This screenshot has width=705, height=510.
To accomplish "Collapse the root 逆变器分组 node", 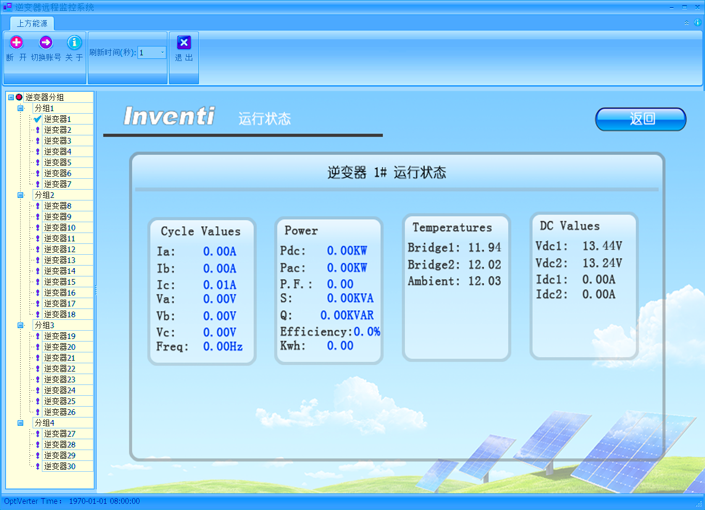I will 11,97.
